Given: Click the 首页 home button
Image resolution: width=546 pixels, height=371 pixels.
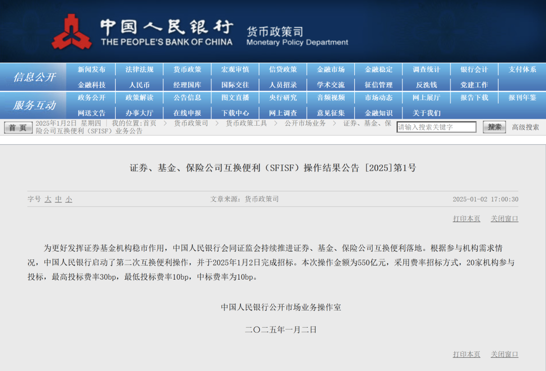Looking at the screenshot, I should pos(18,127).
